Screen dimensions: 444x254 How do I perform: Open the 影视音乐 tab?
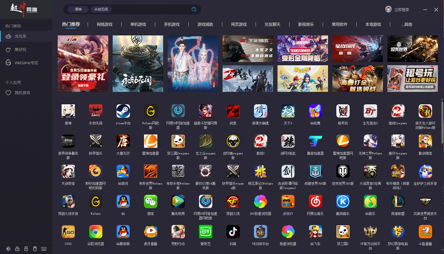click(306, 24)
